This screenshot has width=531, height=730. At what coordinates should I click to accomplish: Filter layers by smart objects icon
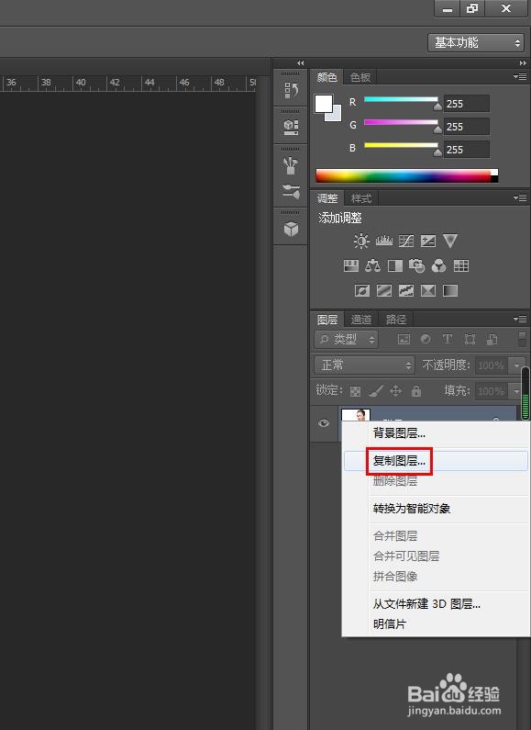(x=492, y=340)
